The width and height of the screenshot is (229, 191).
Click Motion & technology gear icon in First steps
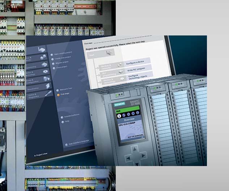click(122, 79)
